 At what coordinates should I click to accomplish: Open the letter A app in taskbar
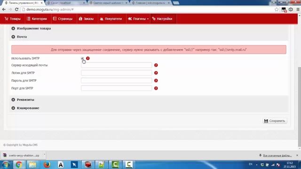(61, 165)
